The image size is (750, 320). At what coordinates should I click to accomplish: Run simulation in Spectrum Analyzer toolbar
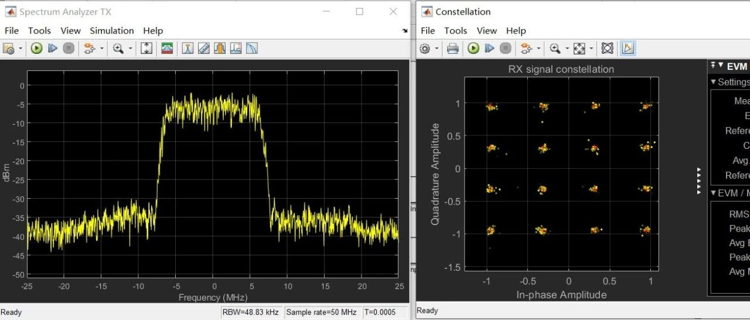coord(37,49)
